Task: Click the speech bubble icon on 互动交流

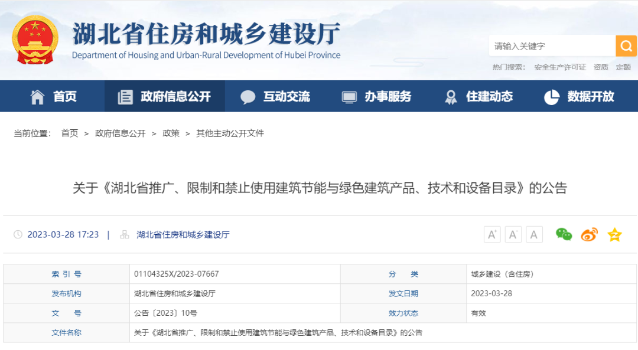Action: tap(248, 96)
